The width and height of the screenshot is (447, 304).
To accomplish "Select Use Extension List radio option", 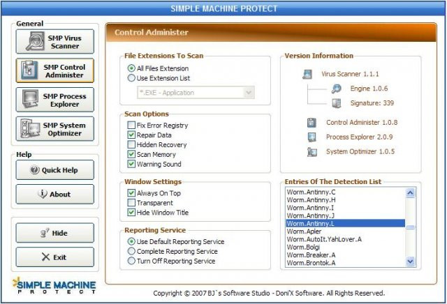I will click(x=131, y=78).
